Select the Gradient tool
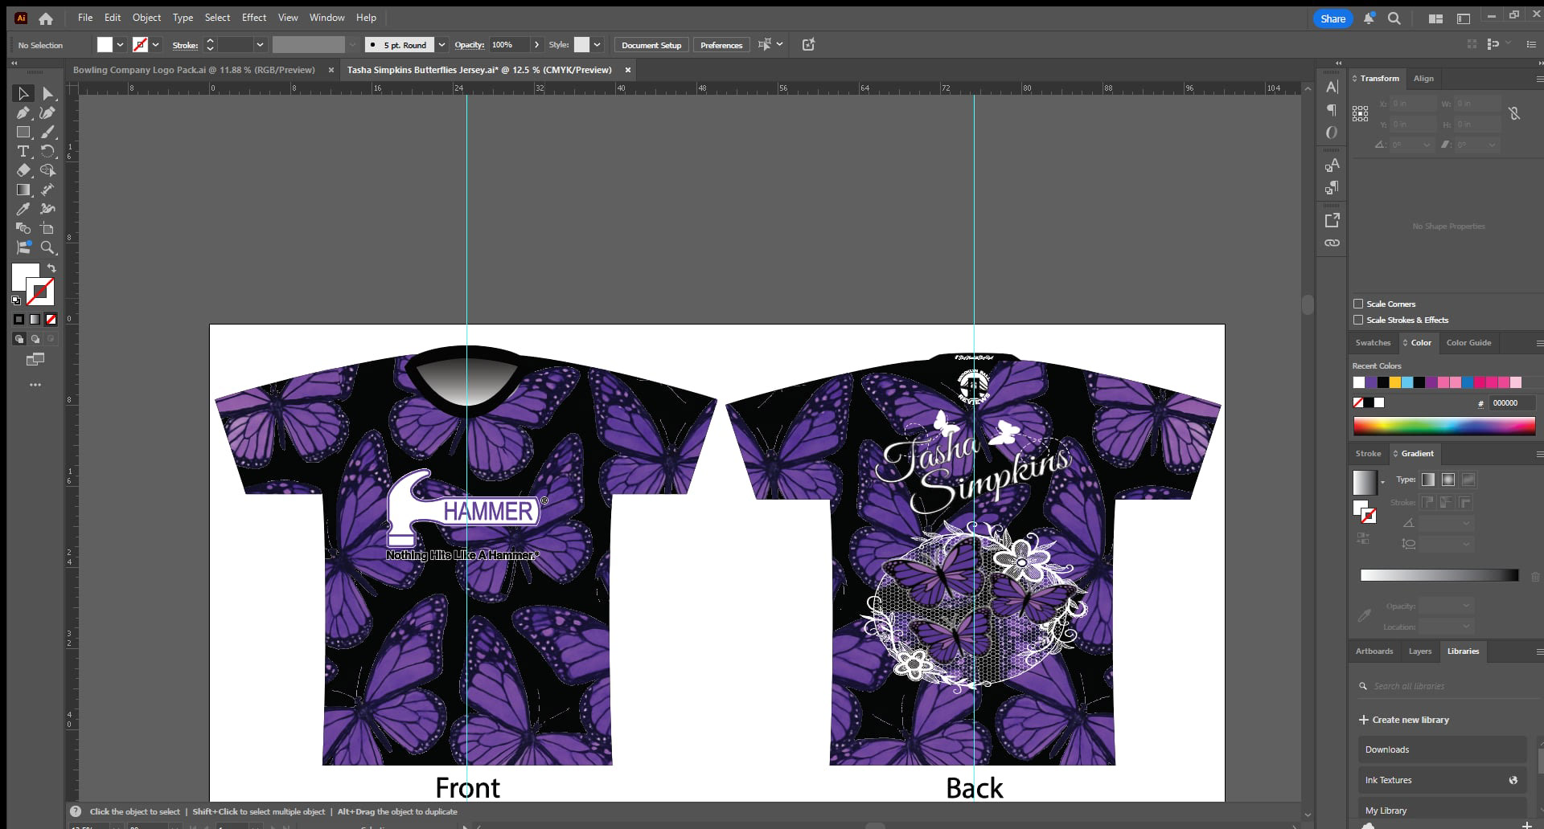 pyautogui.click(x=23, y=190)
